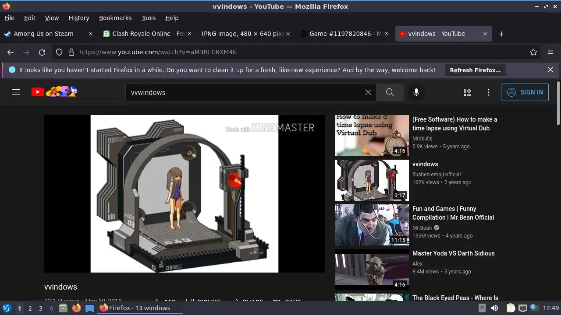The width and height of the screenshot is (561, 315).
Task: Open the system start menu in taskbar
Action: coord(7,308)
